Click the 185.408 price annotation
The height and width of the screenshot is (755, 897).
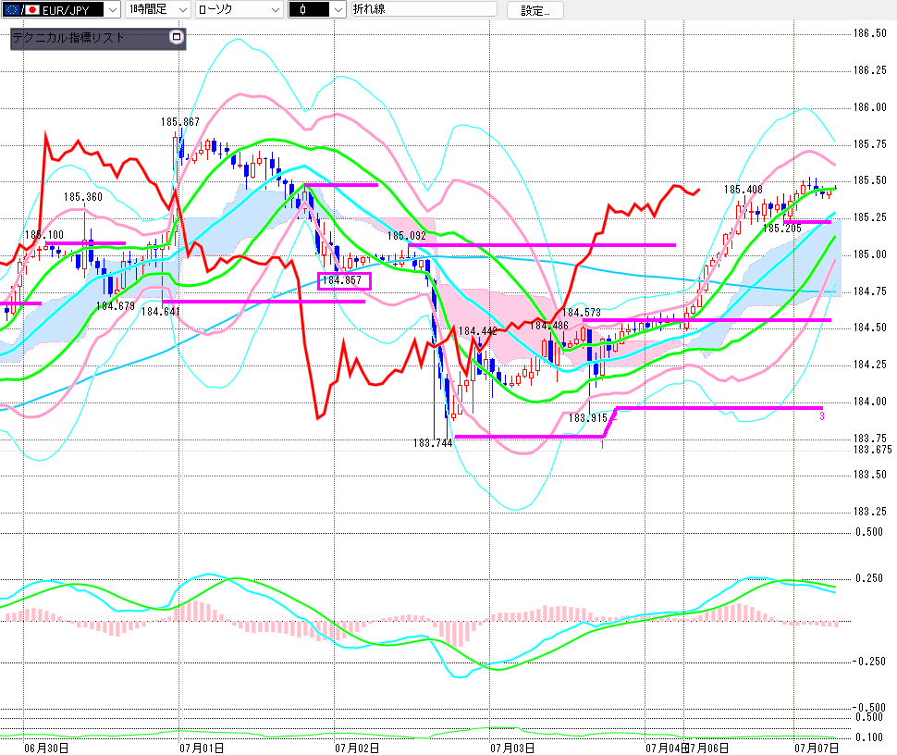click(x=743, y=190)
